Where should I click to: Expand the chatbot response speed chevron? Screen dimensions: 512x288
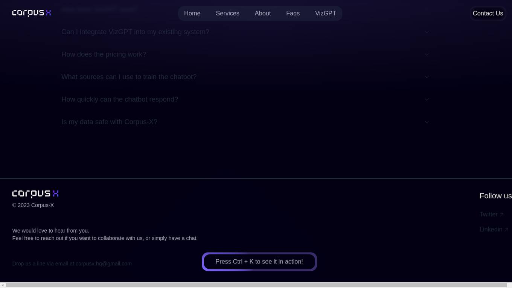coord(427,100)
